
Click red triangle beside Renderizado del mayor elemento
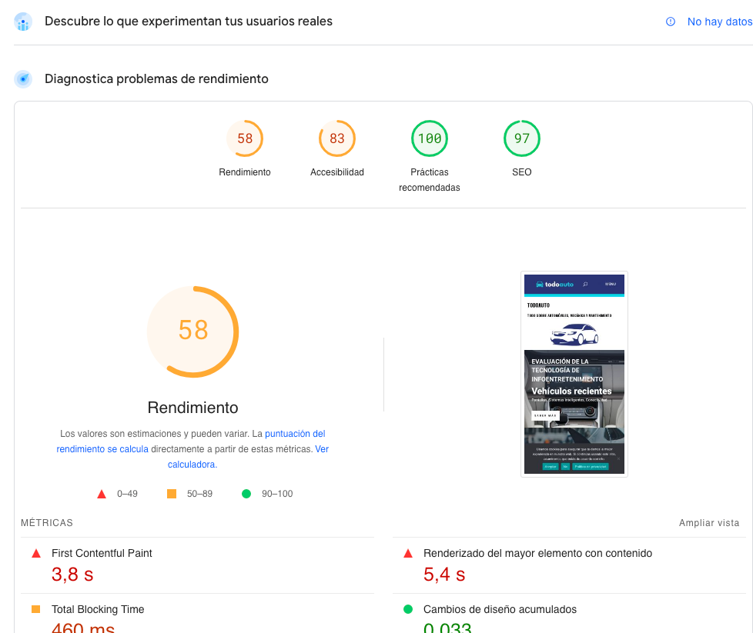click(408, 553)
